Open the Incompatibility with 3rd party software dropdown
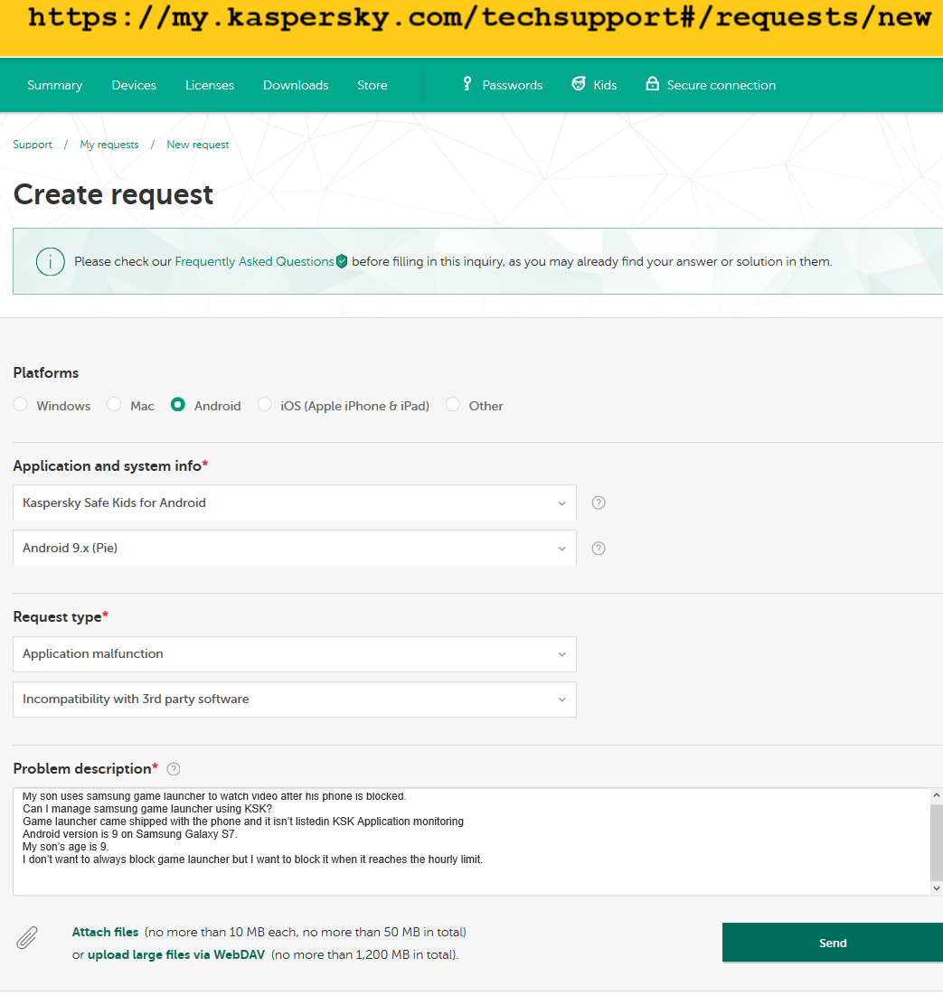The width and height of the screenshot is (943, 1005). pyautogui.click(x=294, y=700)
